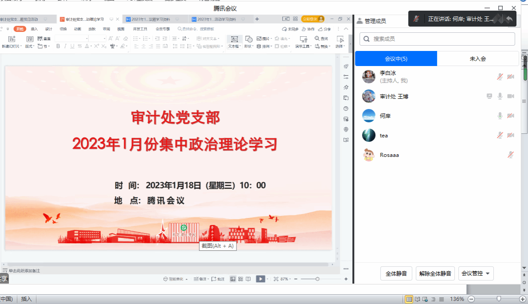This screenshot has height=304, width=528.
Task: Switch to the 未入会 tab
Action: 478,58
